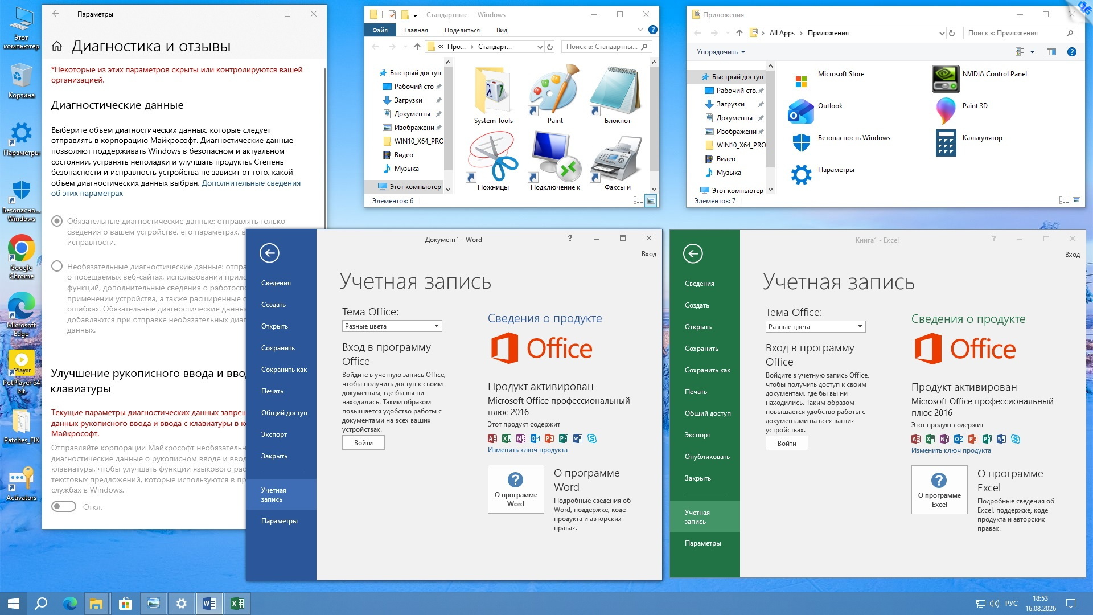Select the Необязательные диагностические данные radio button
This screenshot has width=1093, height=615.
point(57,266)
